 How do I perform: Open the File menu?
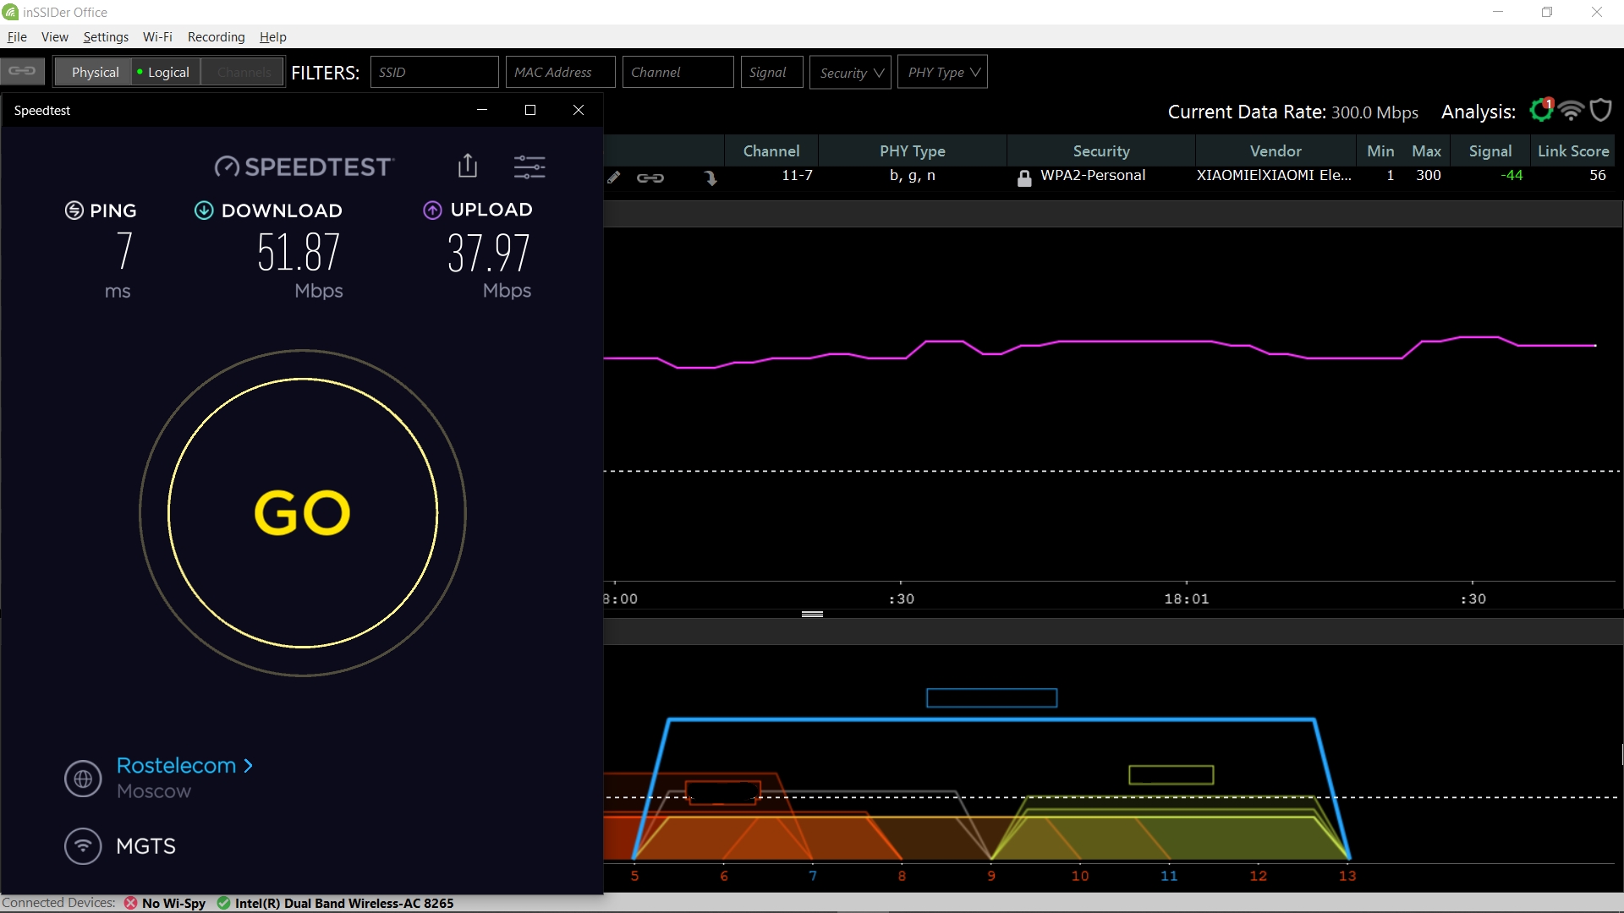coord(17,37)
